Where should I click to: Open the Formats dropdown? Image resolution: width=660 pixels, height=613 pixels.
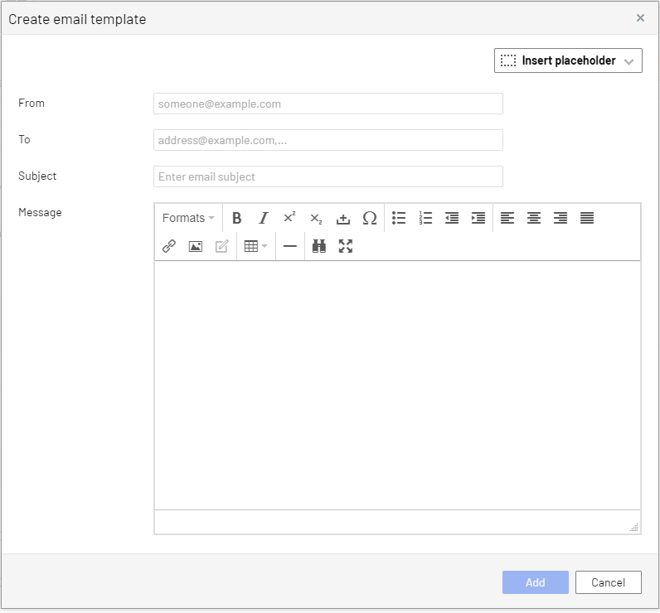coord(188,218)
